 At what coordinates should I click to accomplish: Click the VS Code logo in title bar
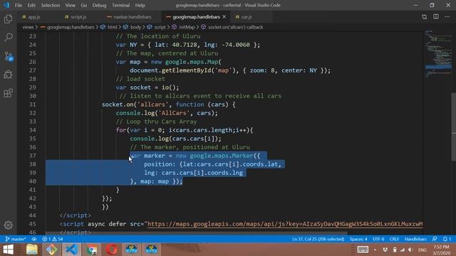point(6,5)
